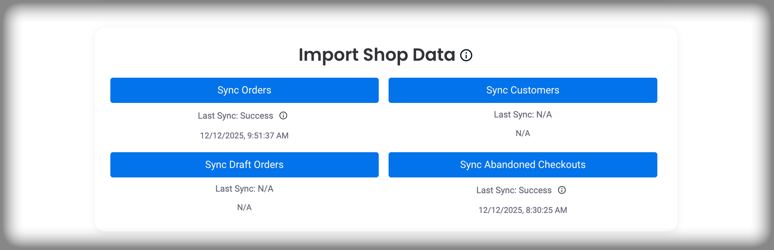Click the circled-i next to the page title

click(466, 55)
